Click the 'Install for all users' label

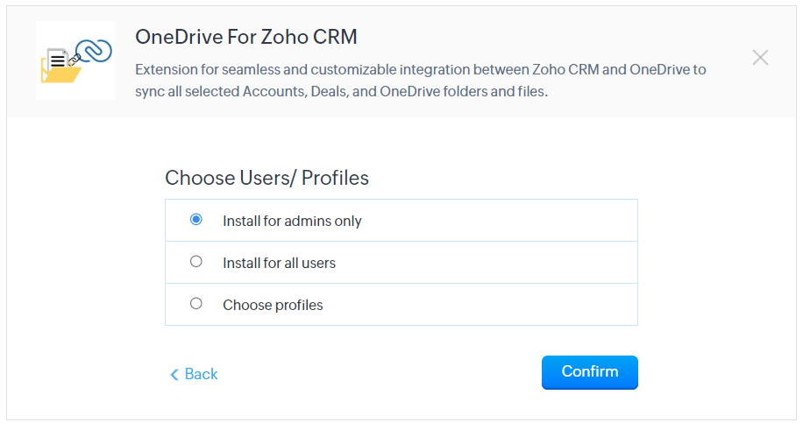[279, 263]
